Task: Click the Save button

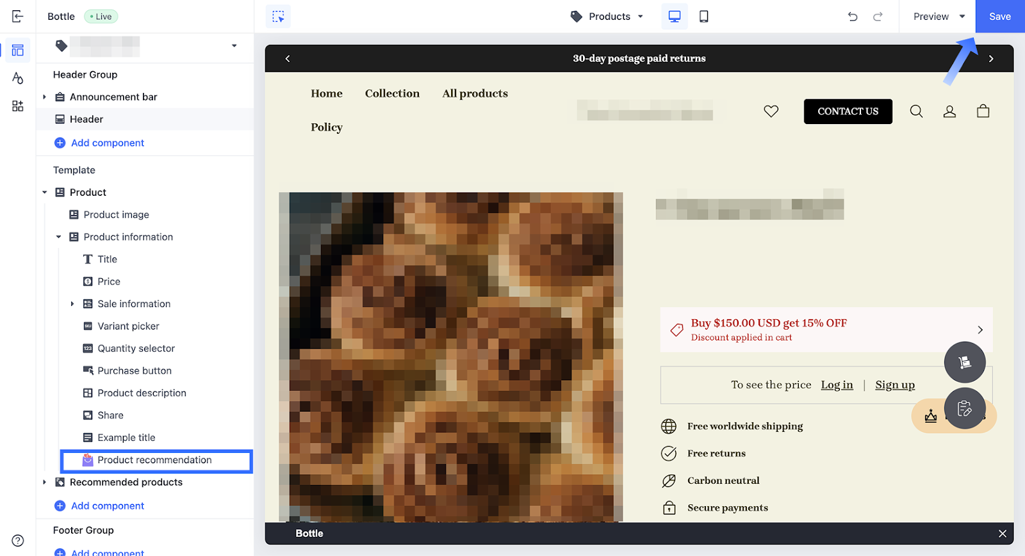Action: point(1000,17)
